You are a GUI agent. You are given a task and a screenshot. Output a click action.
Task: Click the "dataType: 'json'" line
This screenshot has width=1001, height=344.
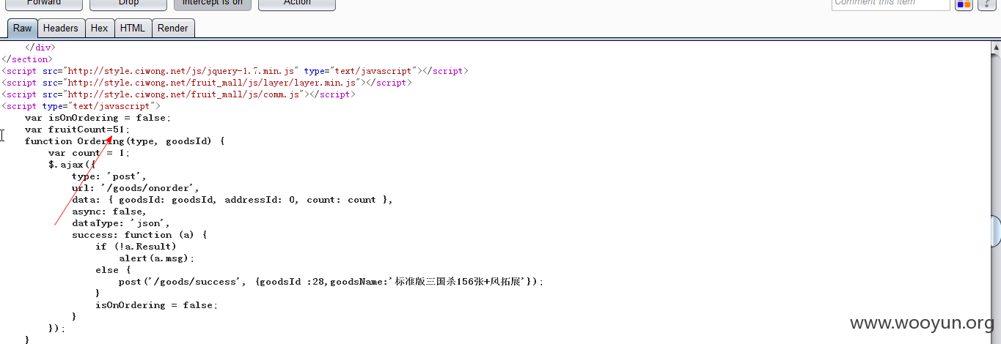point(121,223)
